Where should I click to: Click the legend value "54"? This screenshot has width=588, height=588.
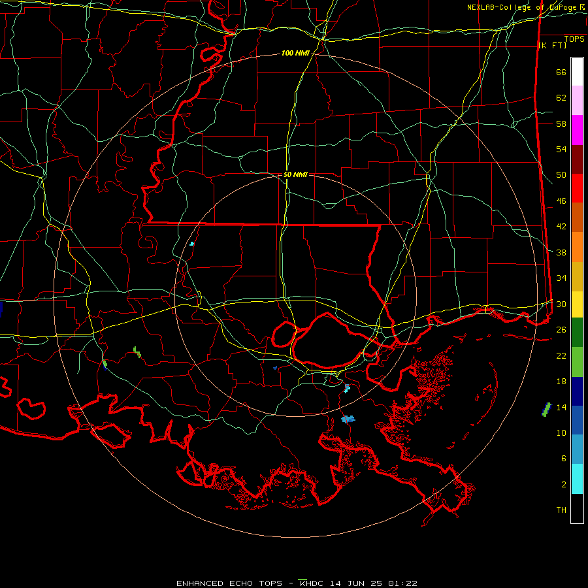[561, 149]
